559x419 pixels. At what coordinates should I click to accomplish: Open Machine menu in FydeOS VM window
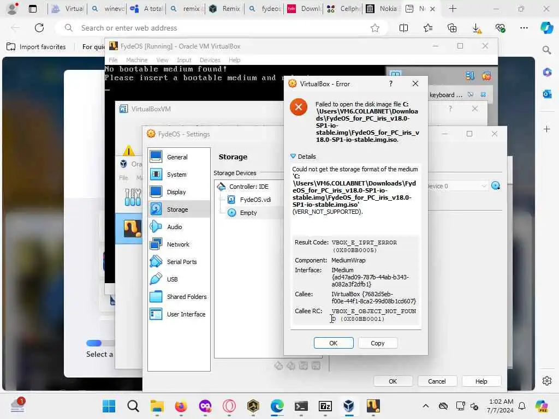[x=136, y=60]
